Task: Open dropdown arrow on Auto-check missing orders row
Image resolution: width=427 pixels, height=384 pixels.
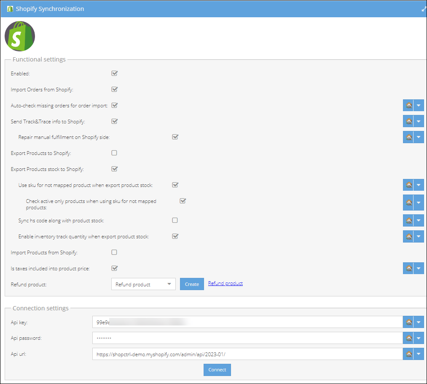Action: (419, 105)
